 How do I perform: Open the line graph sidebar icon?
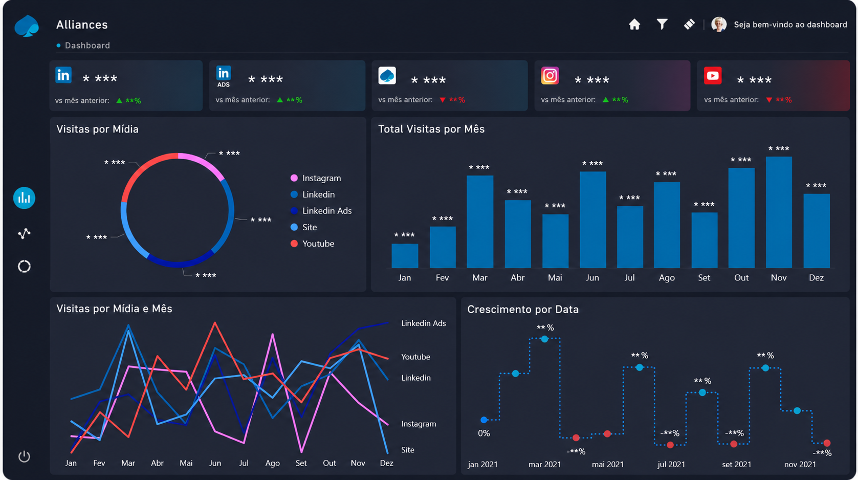24,233
